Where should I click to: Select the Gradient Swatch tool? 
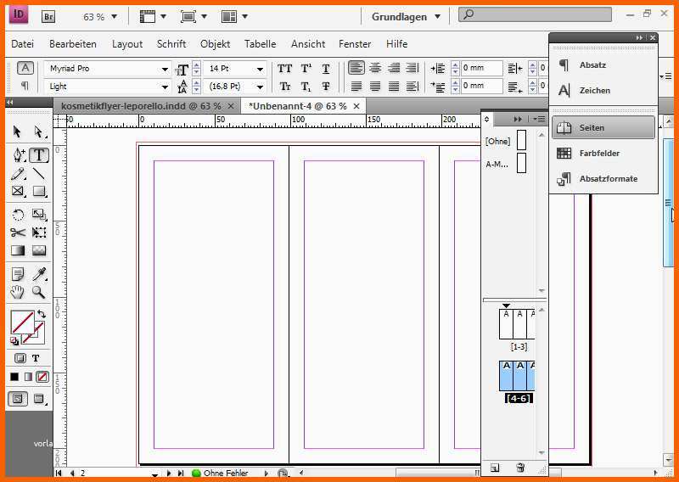click(18, 250)
